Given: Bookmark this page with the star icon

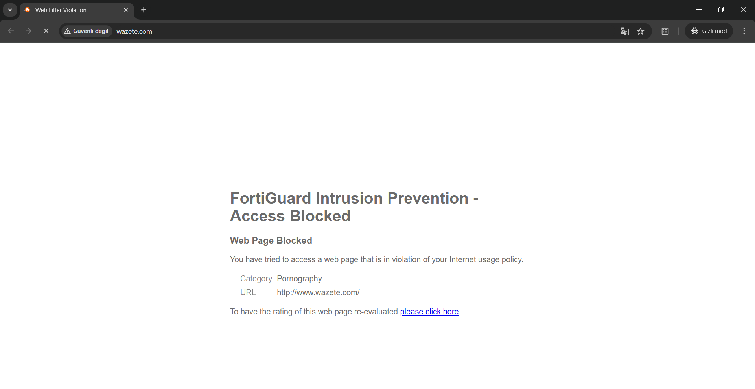Looking at the screenshot, I should click(x=641, y=31).
